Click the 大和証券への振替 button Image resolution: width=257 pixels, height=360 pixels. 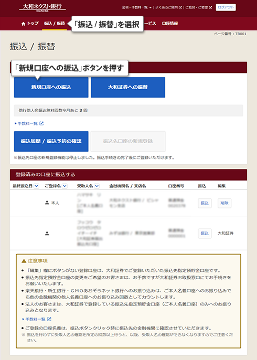pos(128,87)
